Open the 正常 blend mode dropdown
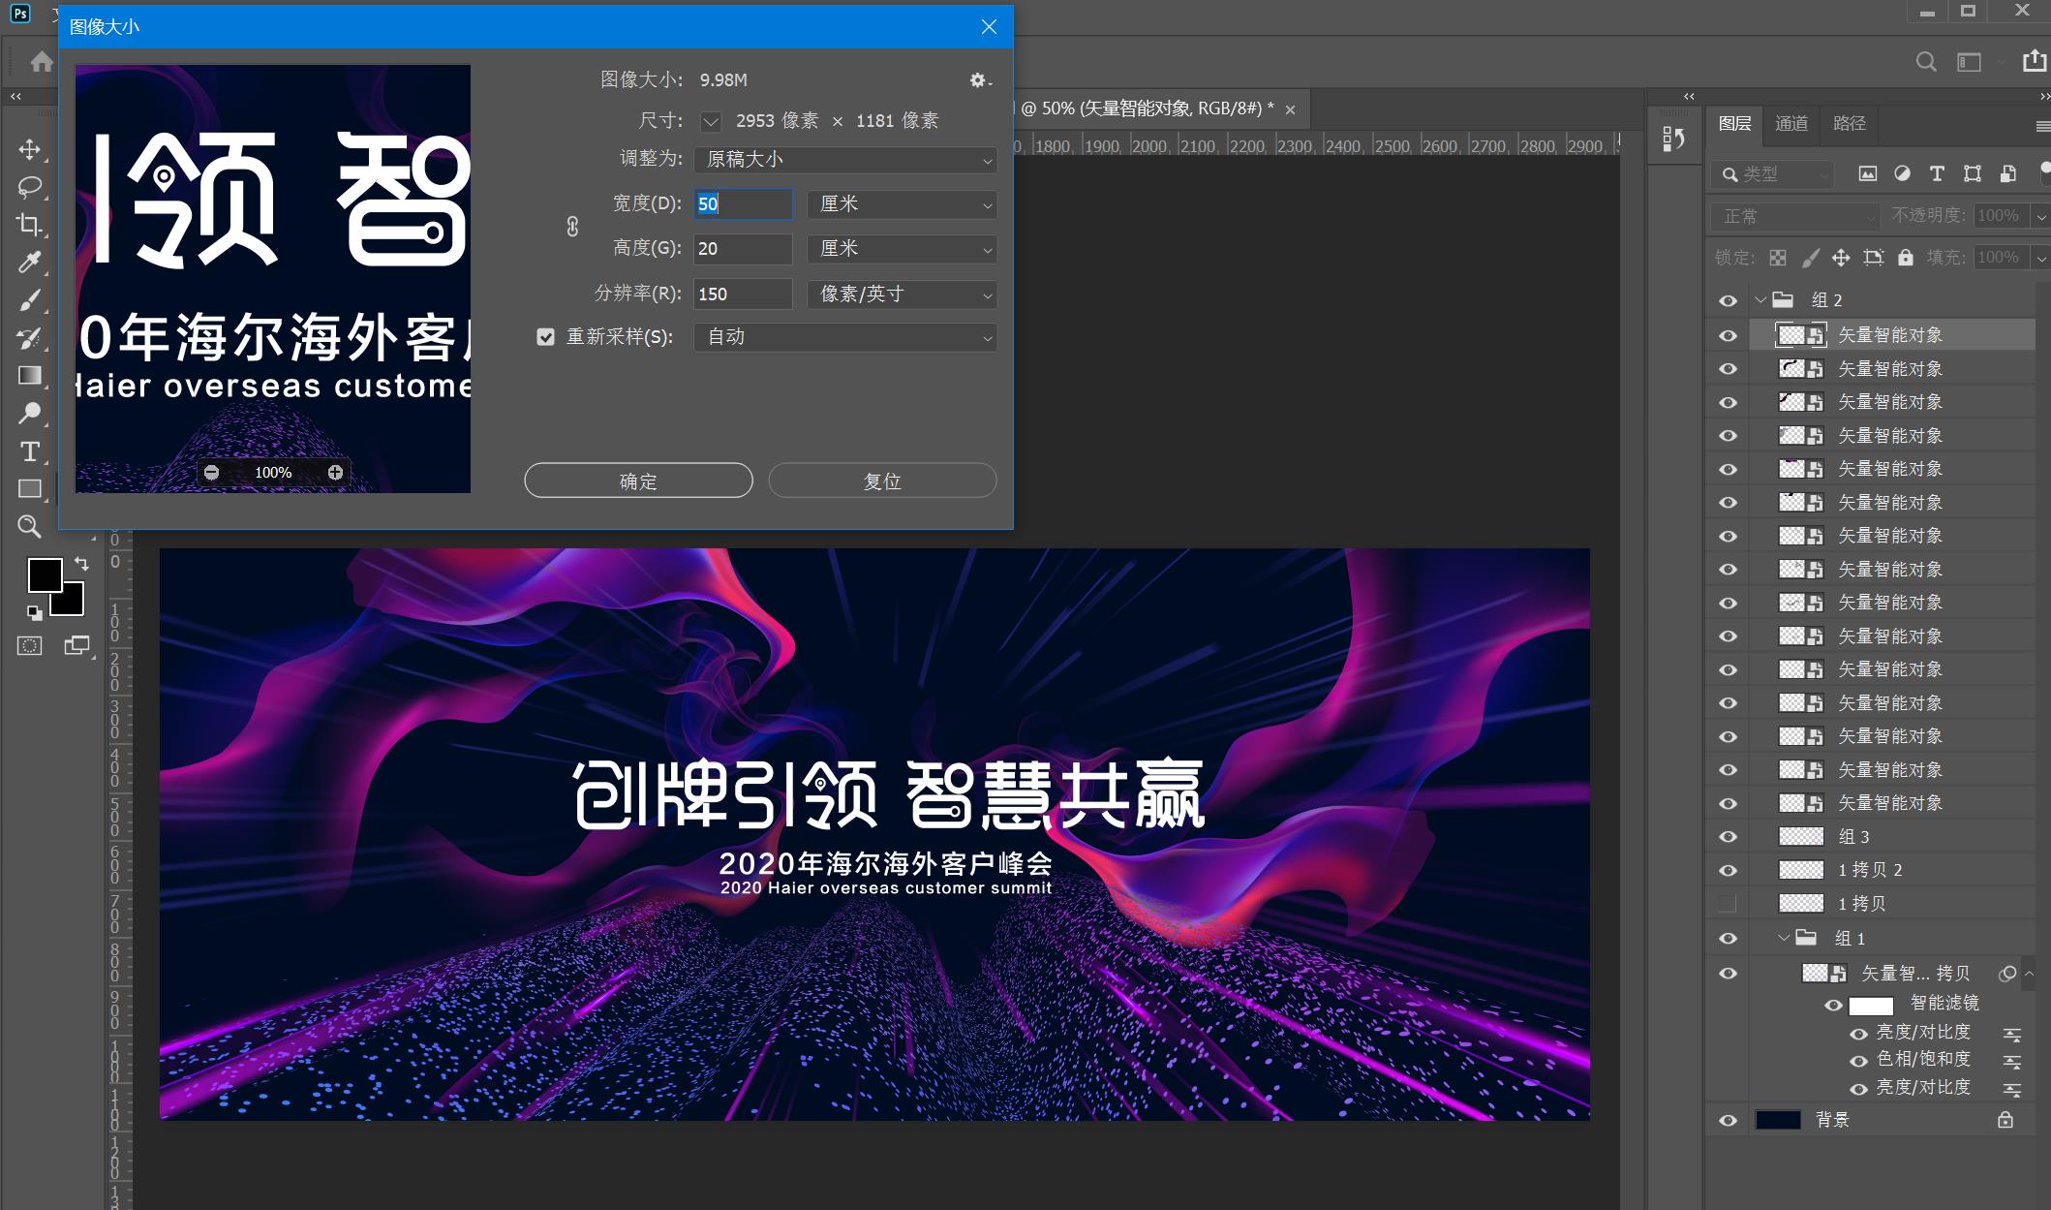 (x=1794, y=216)
